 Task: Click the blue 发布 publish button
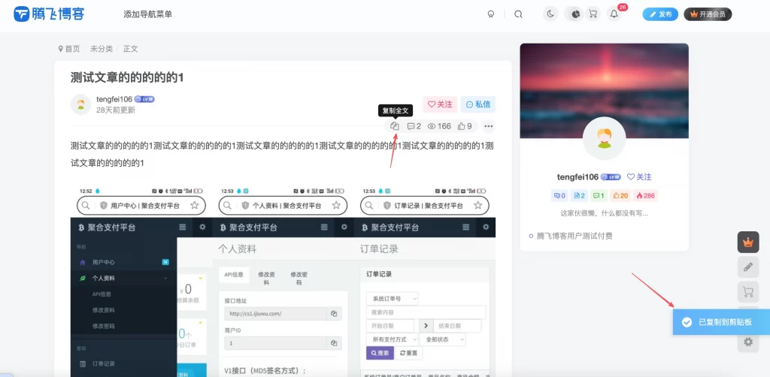(660, 14)
